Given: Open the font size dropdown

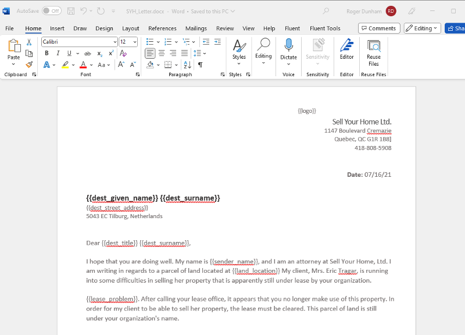Looking at the screenshot, I should pyautogui.click(x=135, y=42).
